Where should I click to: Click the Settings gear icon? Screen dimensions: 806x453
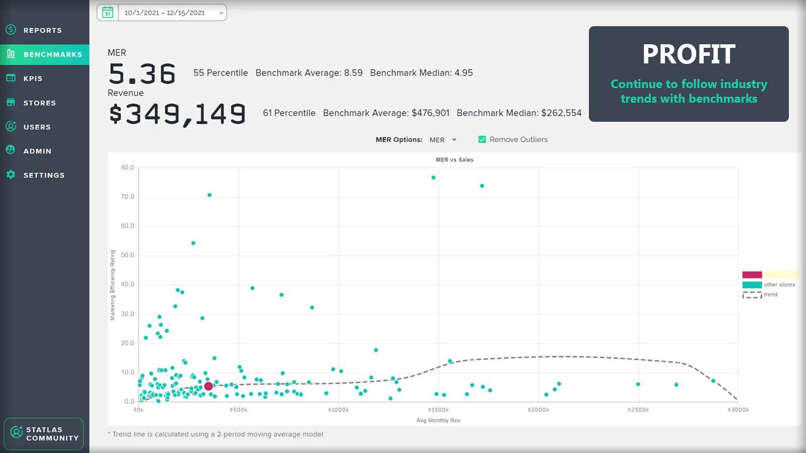coord(11,175)
